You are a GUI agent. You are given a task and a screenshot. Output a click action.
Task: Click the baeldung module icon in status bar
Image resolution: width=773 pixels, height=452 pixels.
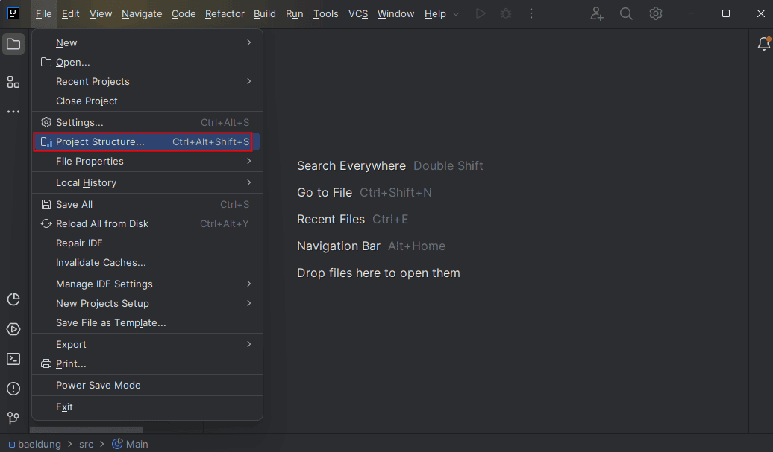point(12,445)
